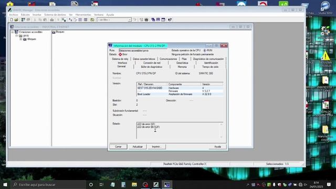336x189 pixels.
Task: Click the Task View taskbar button
Action: point(101,184)
